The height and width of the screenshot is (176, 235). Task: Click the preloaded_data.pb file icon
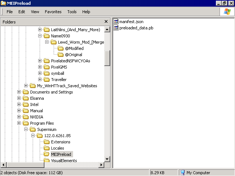pyautogui.click(x=116, y=28)
